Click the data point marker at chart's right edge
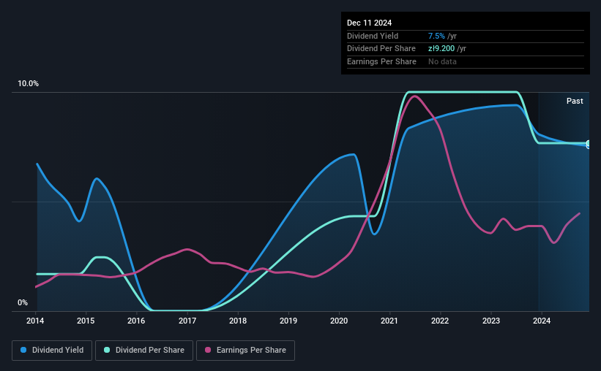This screenshot has height=371, width=601. (x=589, y=144)
